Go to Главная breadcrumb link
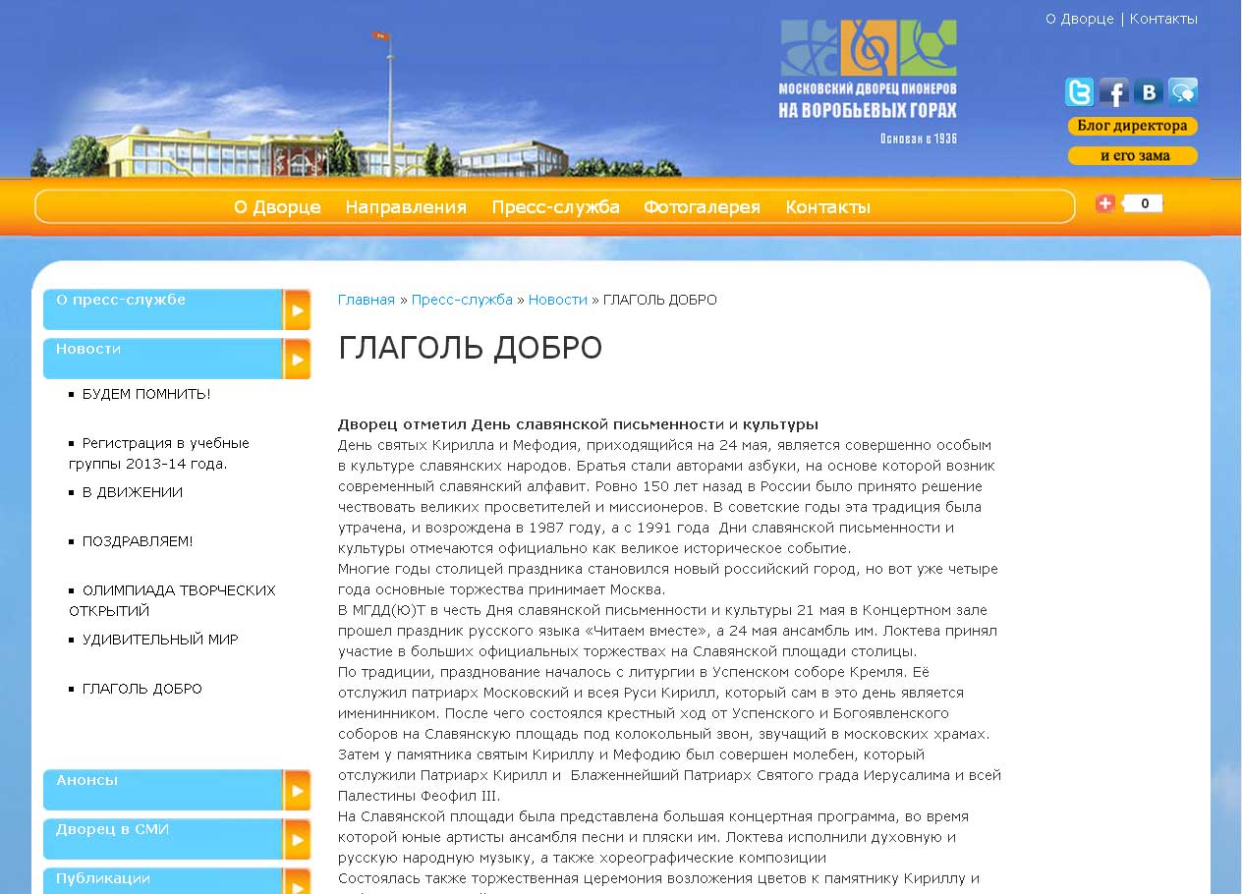The height and width of the screenshot is (894, 1242). pyautogui.click(x=367, y=300)
